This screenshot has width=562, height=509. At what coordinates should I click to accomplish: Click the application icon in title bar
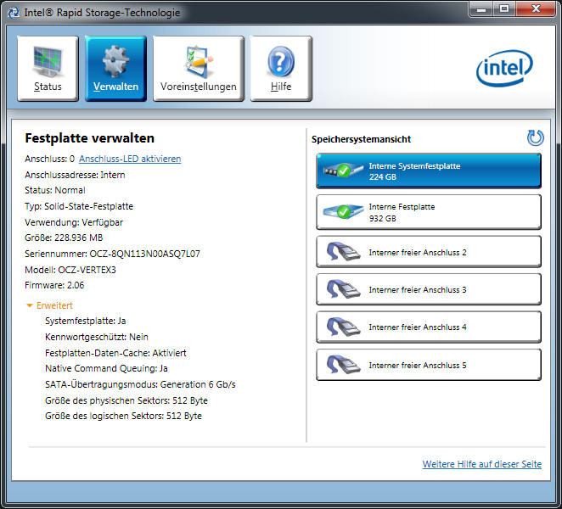click(x=14, y=13)
